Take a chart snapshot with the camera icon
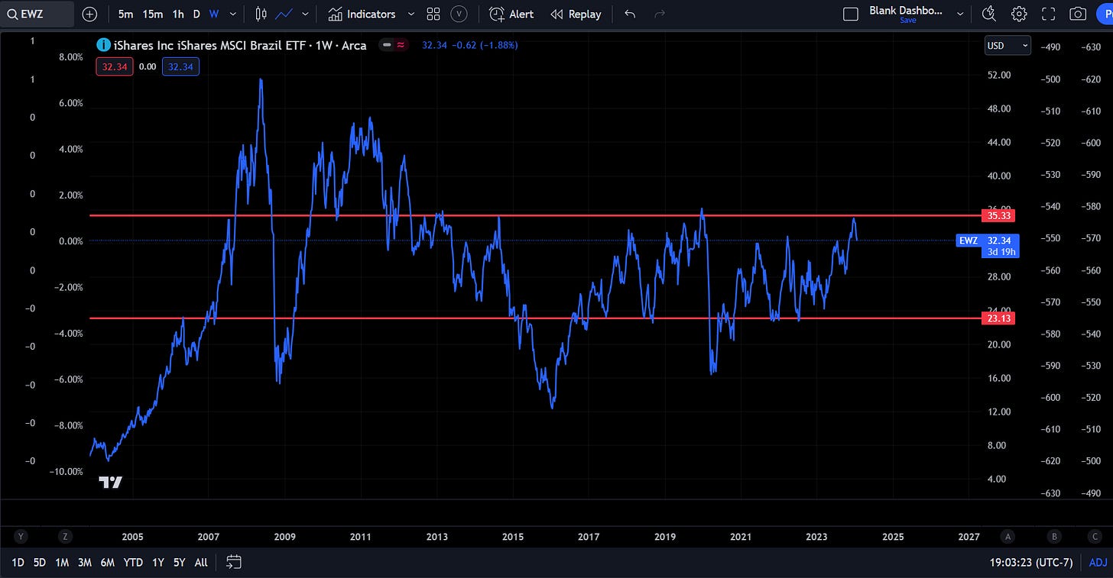 [x=1078, y=14]
